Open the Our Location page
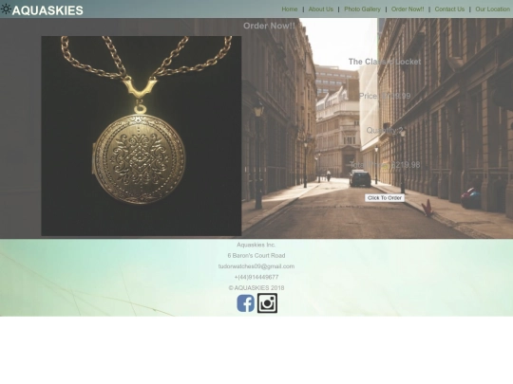This screenshot has height=384, width=513. click(493, 9)
